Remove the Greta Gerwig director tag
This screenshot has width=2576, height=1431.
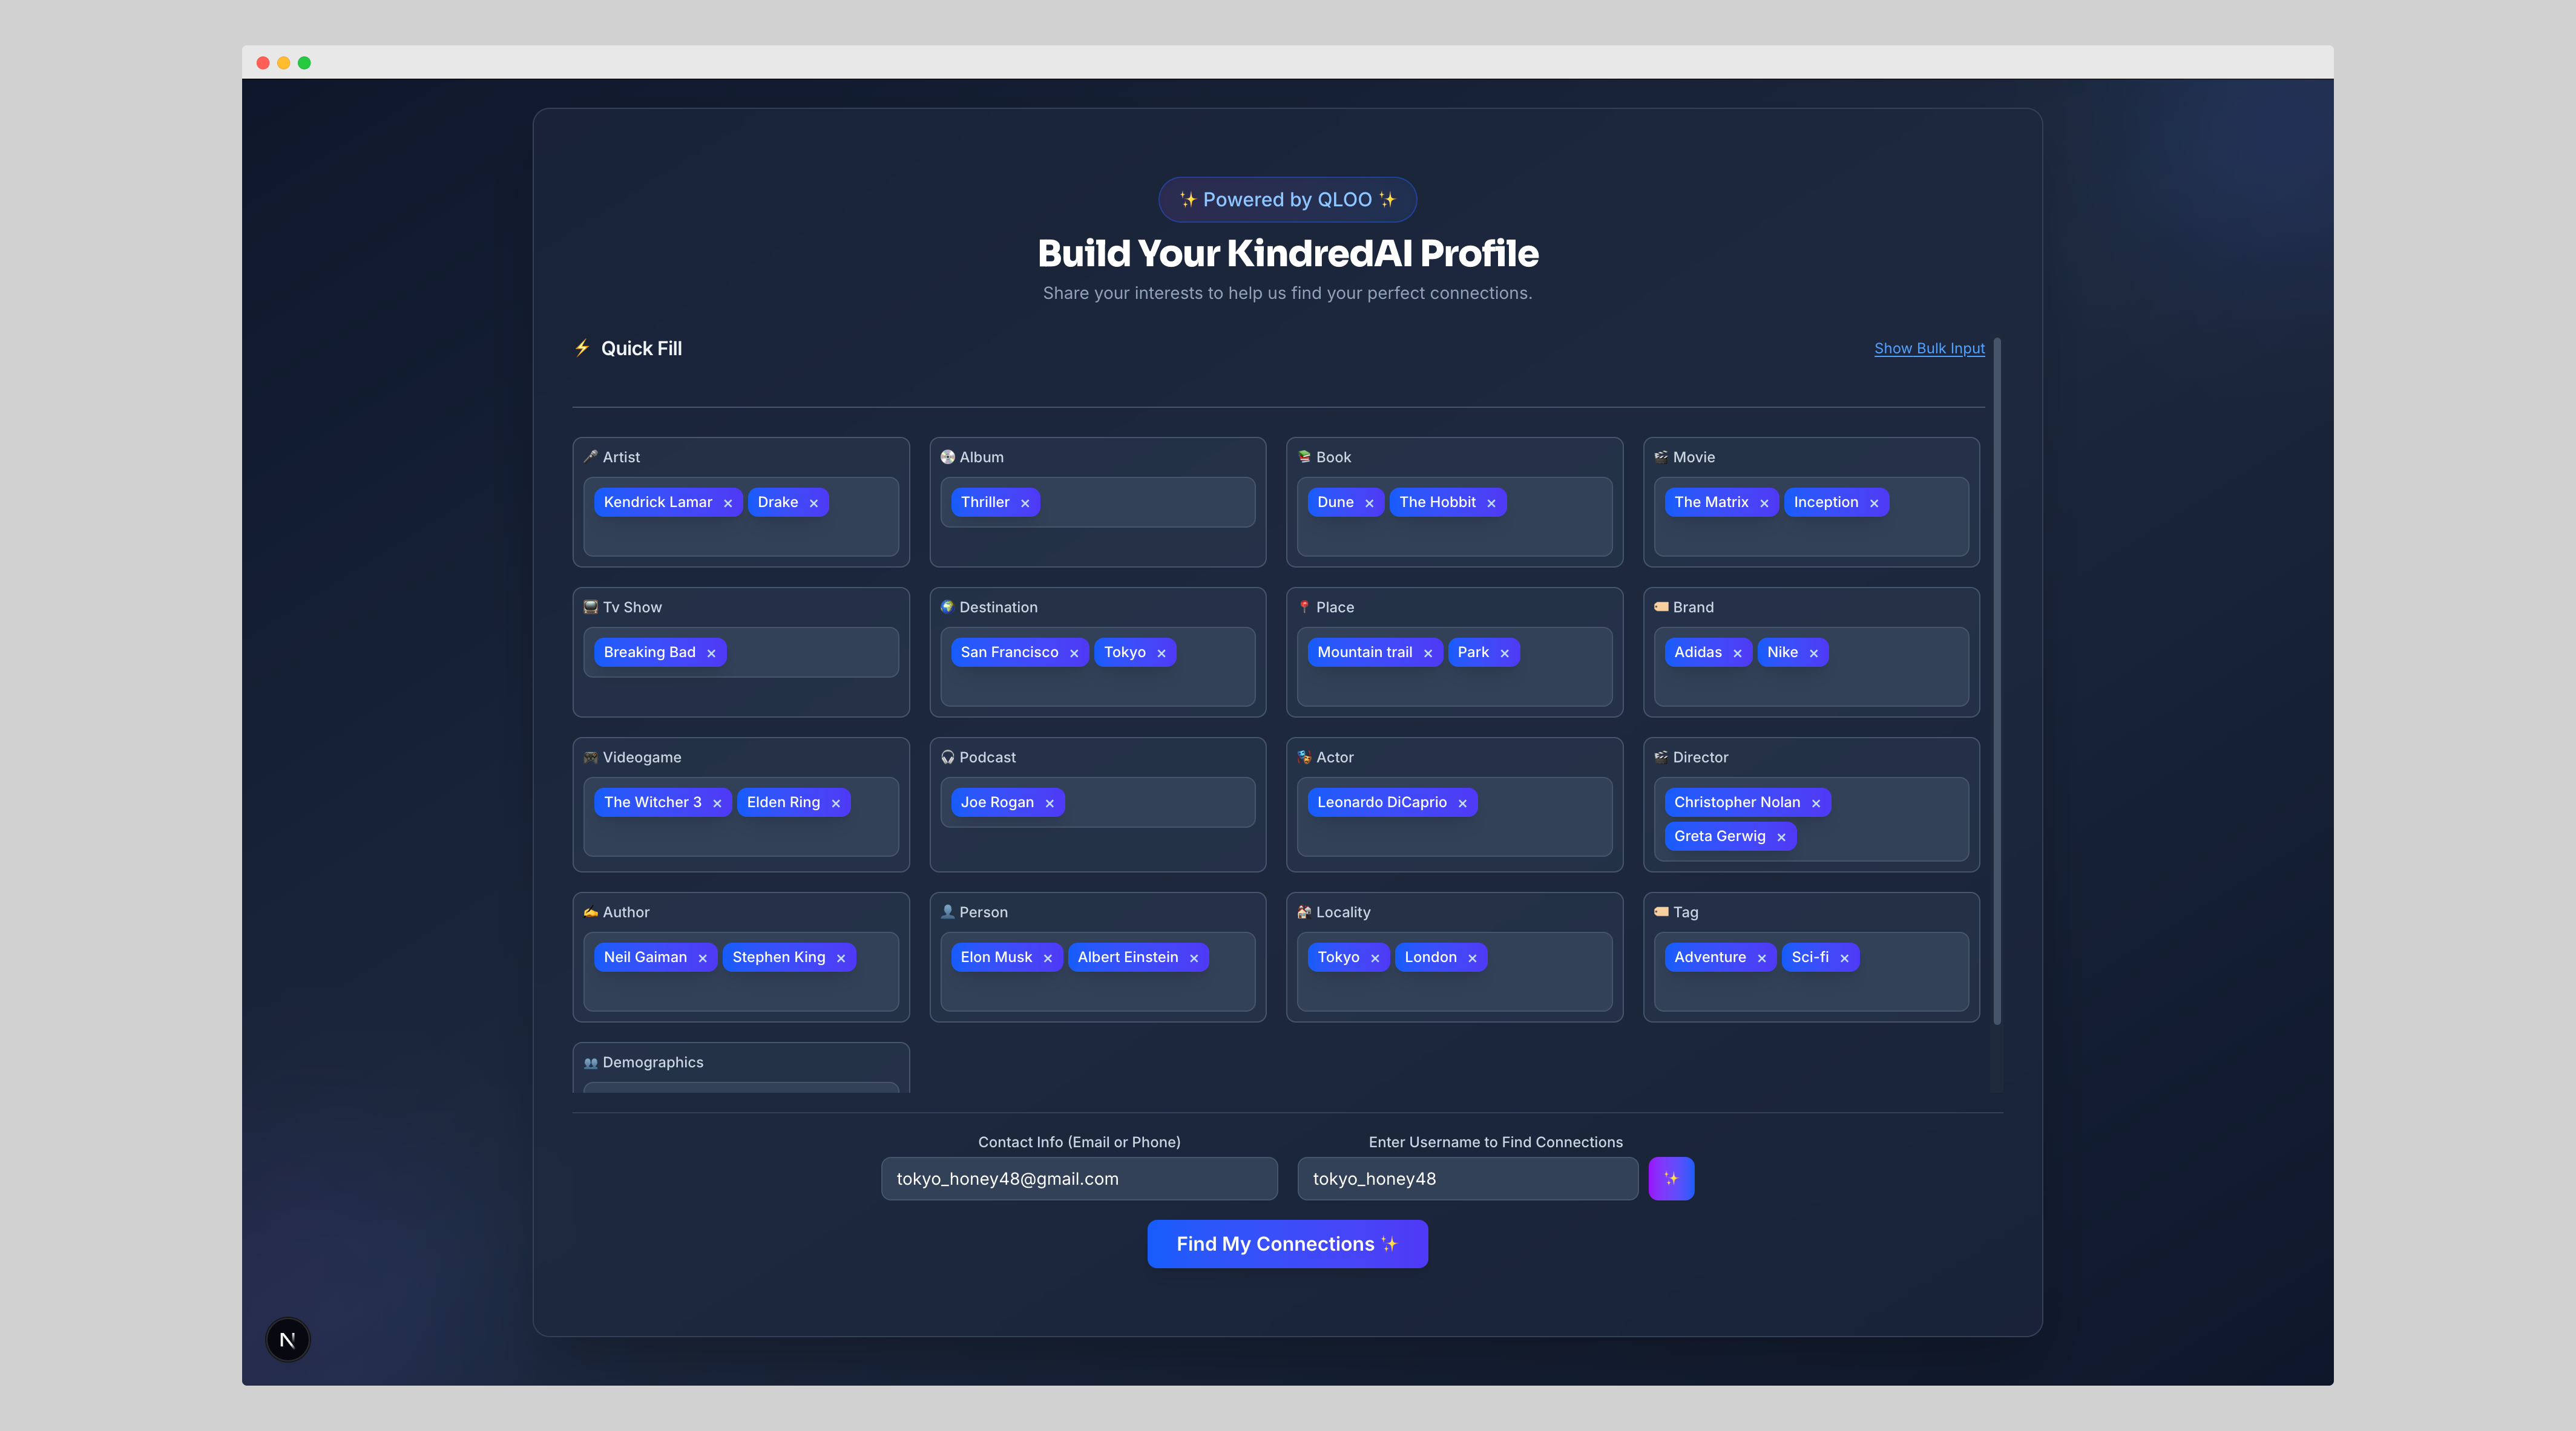click(1781, 837)
